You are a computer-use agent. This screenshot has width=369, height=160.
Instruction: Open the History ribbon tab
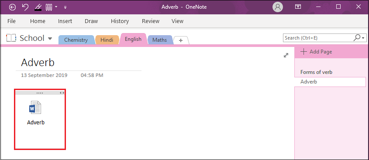tap(120, 21)
